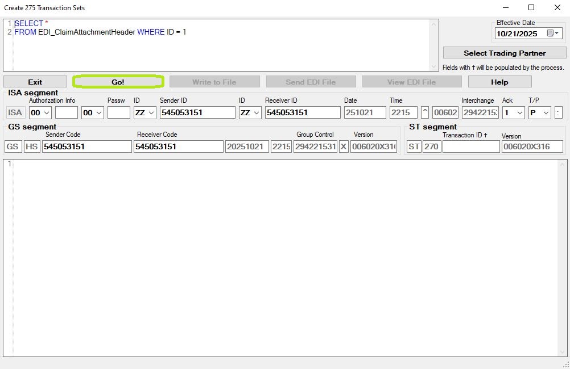Viewport: 570px width, 369px height.
Task: Open Help
Action: [x=500, y=82]
